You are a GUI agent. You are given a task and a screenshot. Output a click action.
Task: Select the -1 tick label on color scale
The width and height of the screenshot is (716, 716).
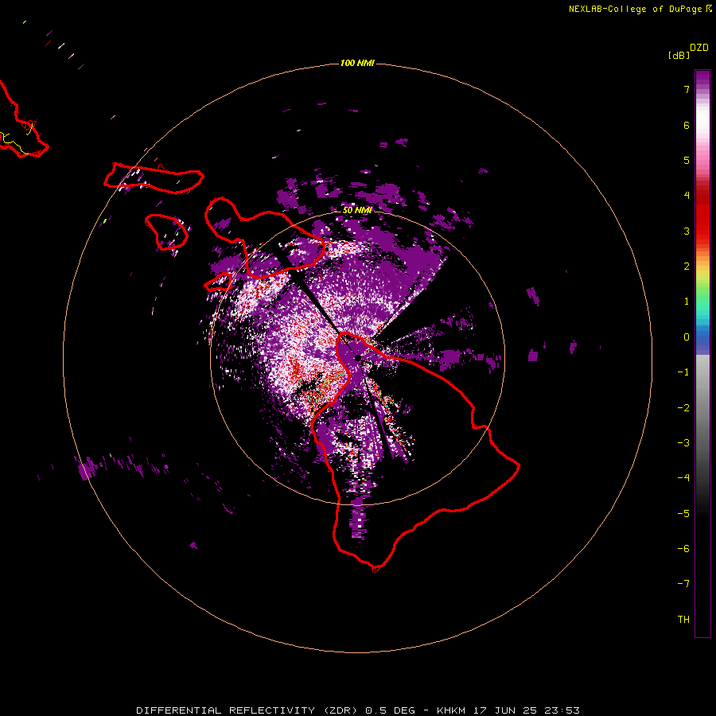point(683,372)
